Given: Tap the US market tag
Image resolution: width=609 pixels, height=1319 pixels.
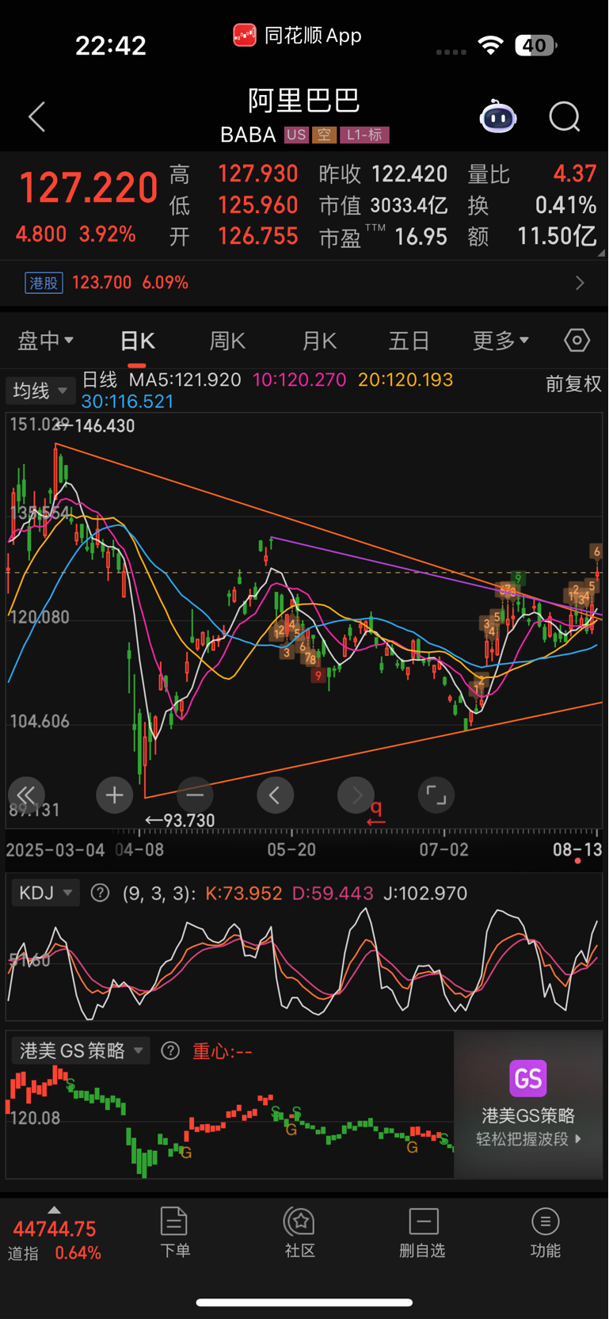Looking at the screenshot, I should 296,135.
